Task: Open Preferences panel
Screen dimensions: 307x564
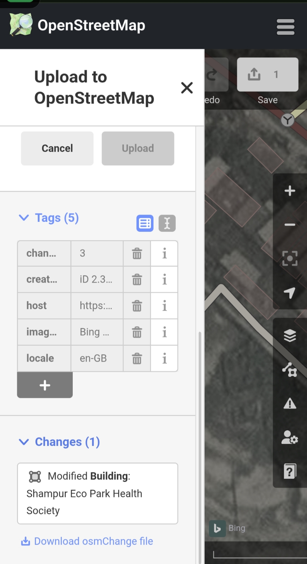Action: click(x=290, y=437)
